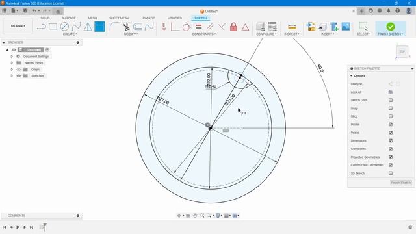Toggle Slice checkbox
Screen dimensions: 416x234
click(x=391, y=116)
